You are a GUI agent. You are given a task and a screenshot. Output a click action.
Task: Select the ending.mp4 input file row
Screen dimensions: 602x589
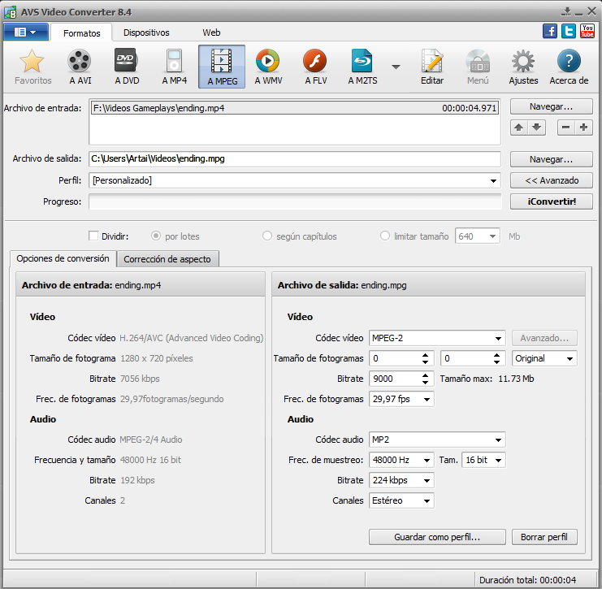294,108
